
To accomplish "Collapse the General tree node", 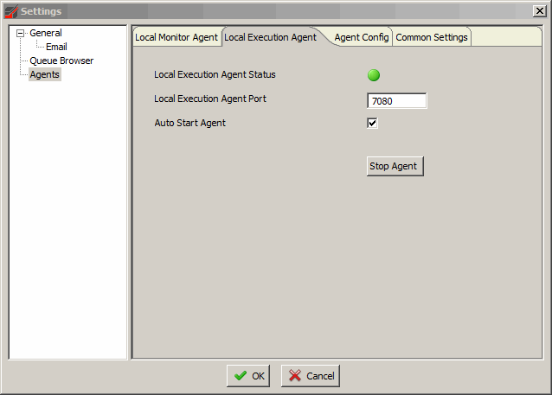I will 20,34.
